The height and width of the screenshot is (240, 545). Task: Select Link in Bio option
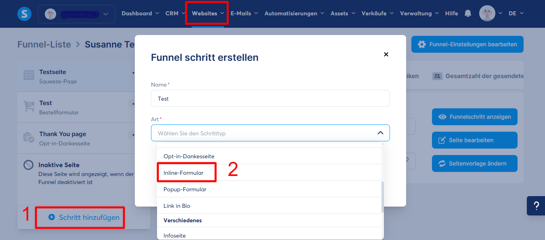click(269, 205)
